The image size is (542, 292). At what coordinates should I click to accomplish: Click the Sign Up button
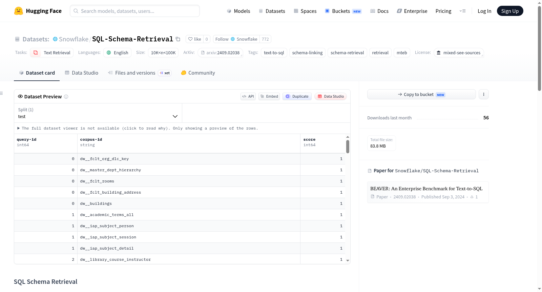click(510, 11)
